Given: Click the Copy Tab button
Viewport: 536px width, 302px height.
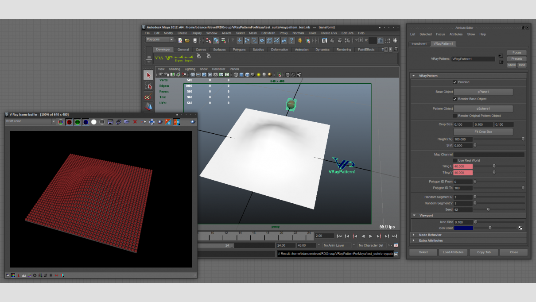Looking at the screenshot, I should [x=484, y=252].
